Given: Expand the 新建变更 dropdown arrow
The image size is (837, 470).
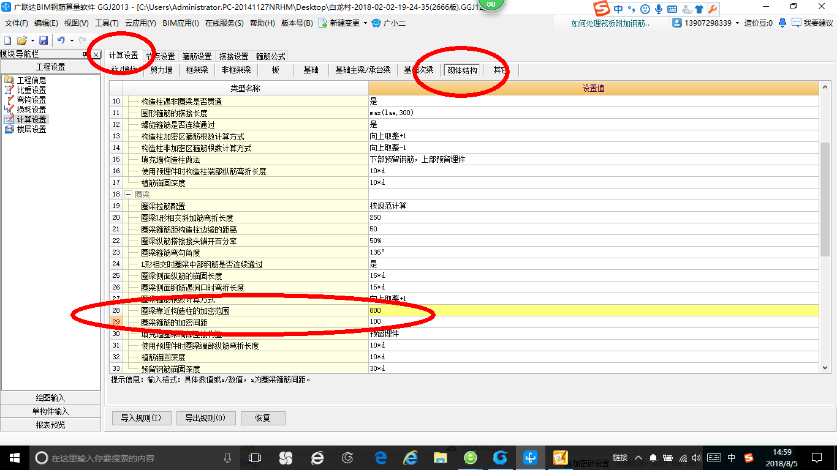Looking at the screenshot, I should point(365,23).
